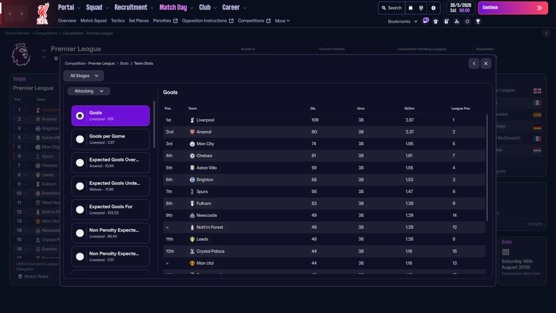This screenshot has height=313, width=556.
Task: Click the shirt shortcut icon
Action: [x=436, y=21]
